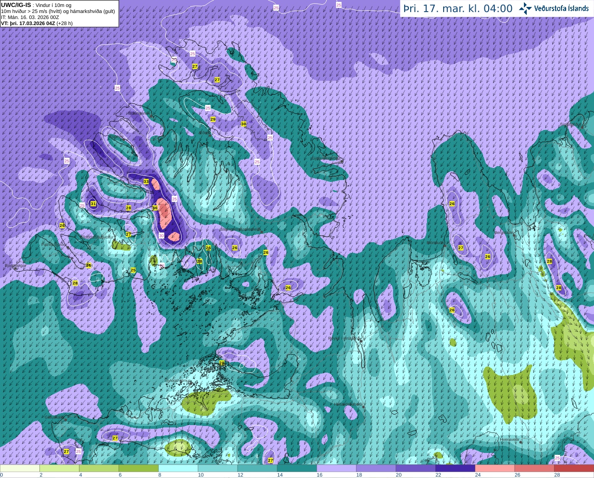Click the Patreksfjörður station label

(54, 244)
